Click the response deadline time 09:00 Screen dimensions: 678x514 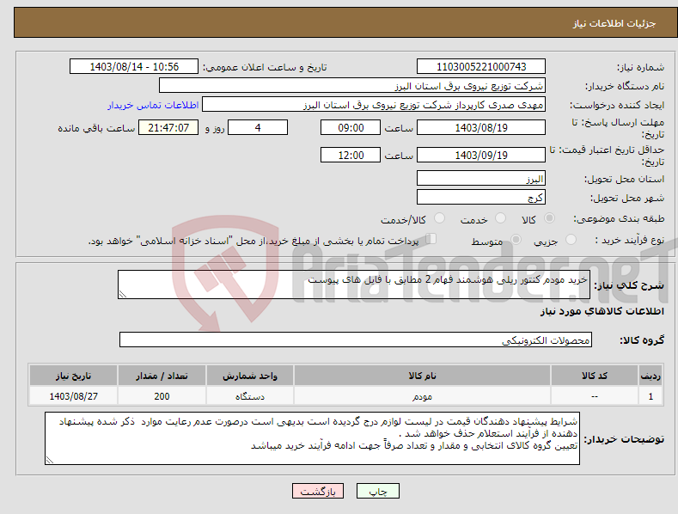click(351, 127)
